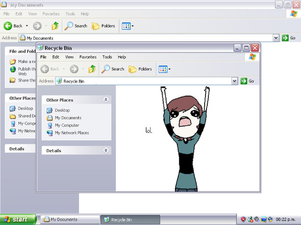The height and width of the screenshot is (225, 301).
Task: Click grayed Forward button in Recycle Bin
Action: [74, 69]
